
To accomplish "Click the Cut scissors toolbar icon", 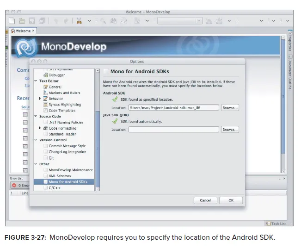I will coord(79,20).
